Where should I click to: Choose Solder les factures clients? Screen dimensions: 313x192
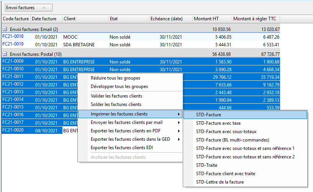click(116, 104)
